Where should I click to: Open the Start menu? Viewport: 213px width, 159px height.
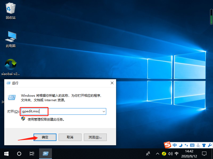6,154
